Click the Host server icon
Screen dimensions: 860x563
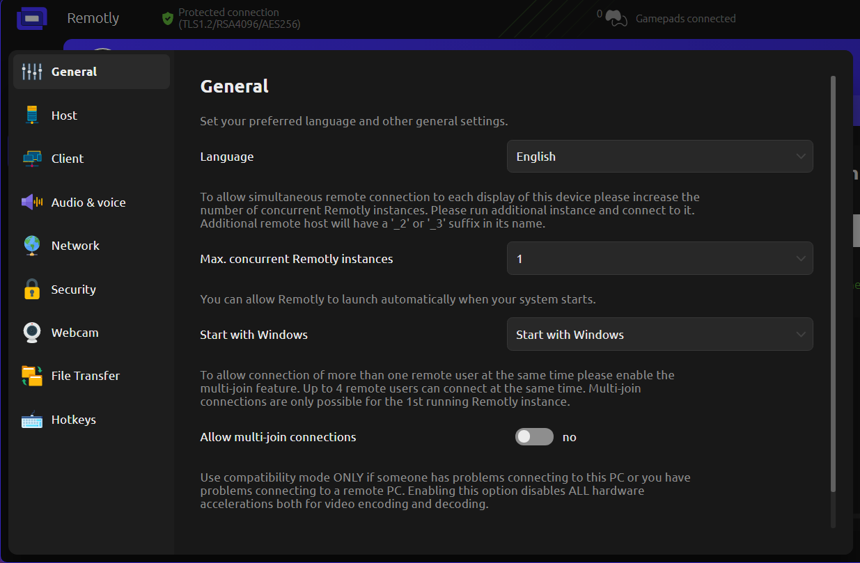(x=32, y=116)
